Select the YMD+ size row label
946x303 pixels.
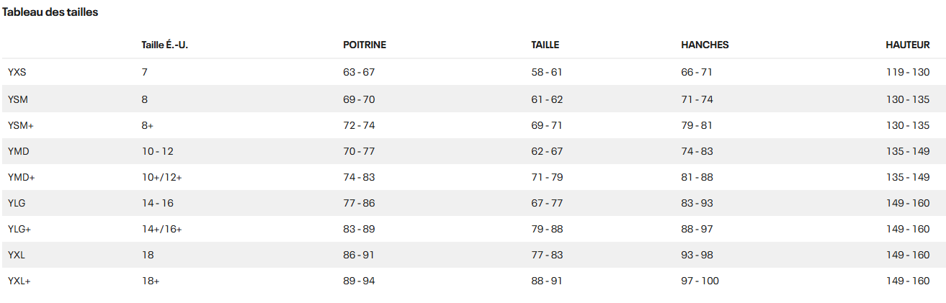[22, 177]
